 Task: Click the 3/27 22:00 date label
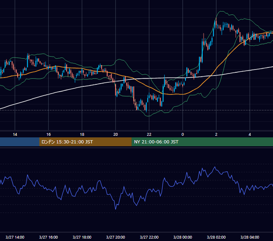coord(149,237)
